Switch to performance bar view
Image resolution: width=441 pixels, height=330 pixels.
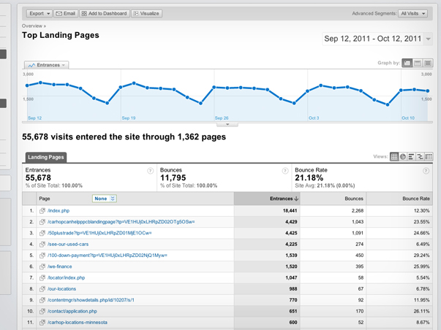[412, 157]
